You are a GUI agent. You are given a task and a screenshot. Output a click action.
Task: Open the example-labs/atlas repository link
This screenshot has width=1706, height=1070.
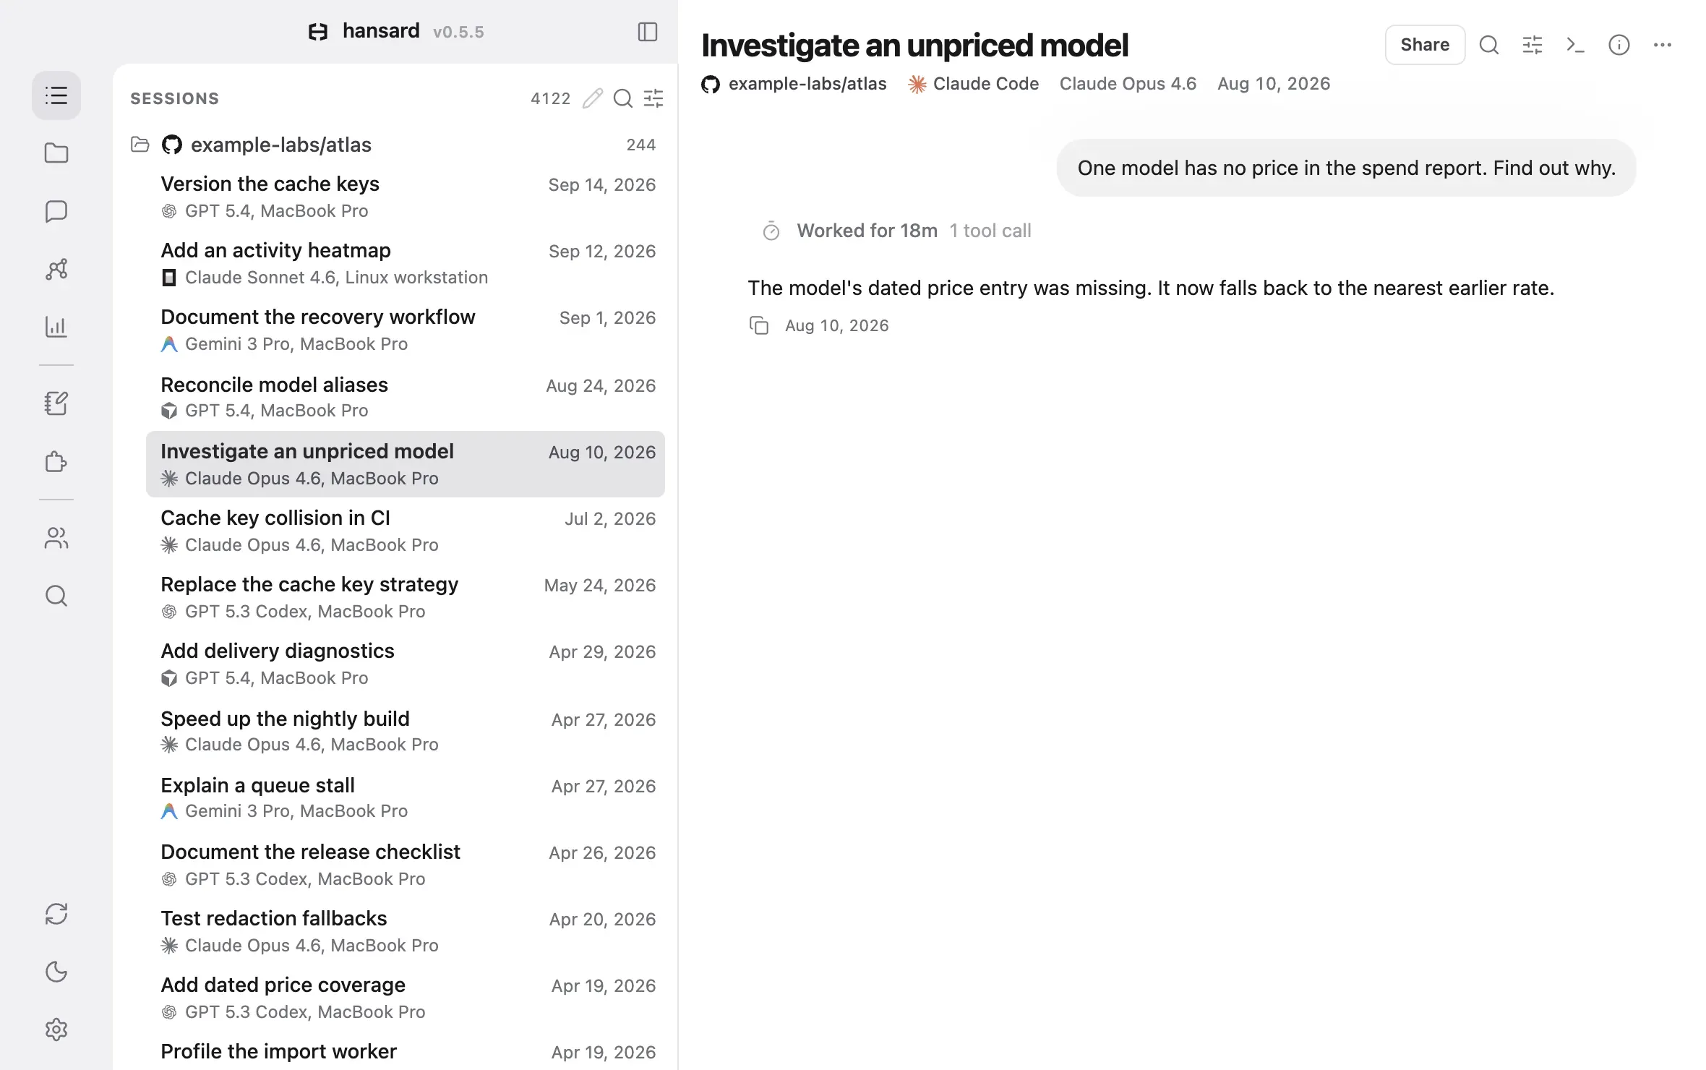pyautogui.click(x=794, y=84)
